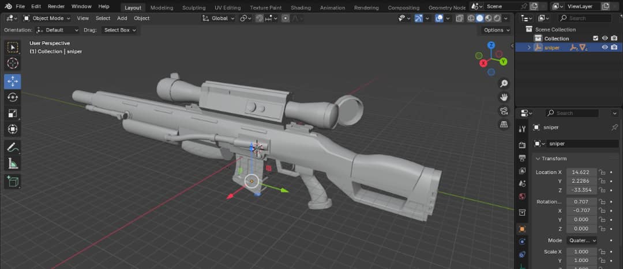The height and width of the screenshot is (269, 623).
Task: Switch perspective/orthographic grid icon
Action: point(504,124)
